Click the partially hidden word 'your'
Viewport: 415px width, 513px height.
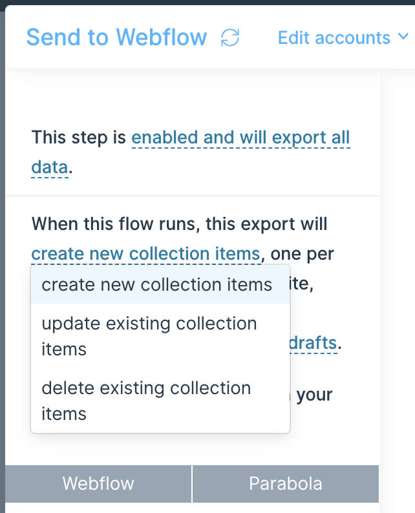[x=314, y=395]
